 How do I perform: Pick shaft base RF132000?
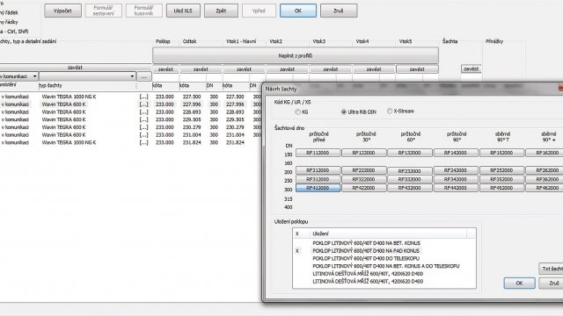coord(410,153)
